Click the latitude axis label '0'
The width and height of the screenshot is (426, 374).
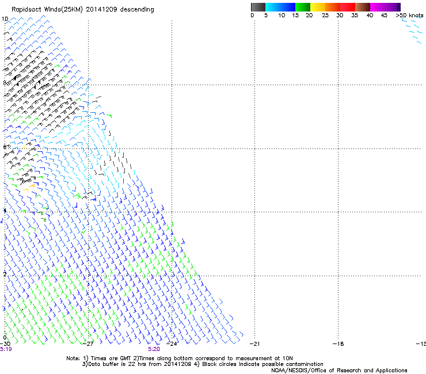coord(5,338)
